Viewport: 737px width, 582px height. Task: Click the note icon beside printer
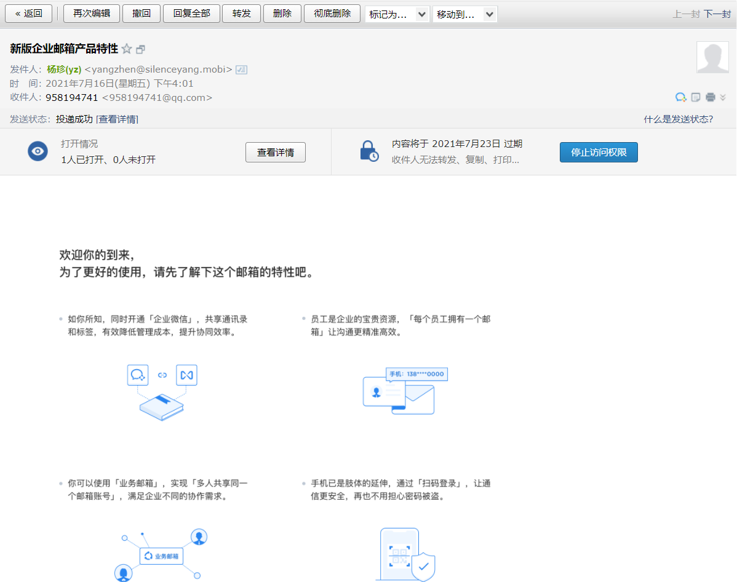[x=696, y=97]
